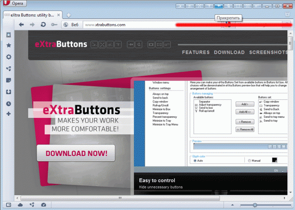Viewport: 295px width, 210px height.
Task: Select the Auto glyph color radio button
Action: click(x=194, y=161)
